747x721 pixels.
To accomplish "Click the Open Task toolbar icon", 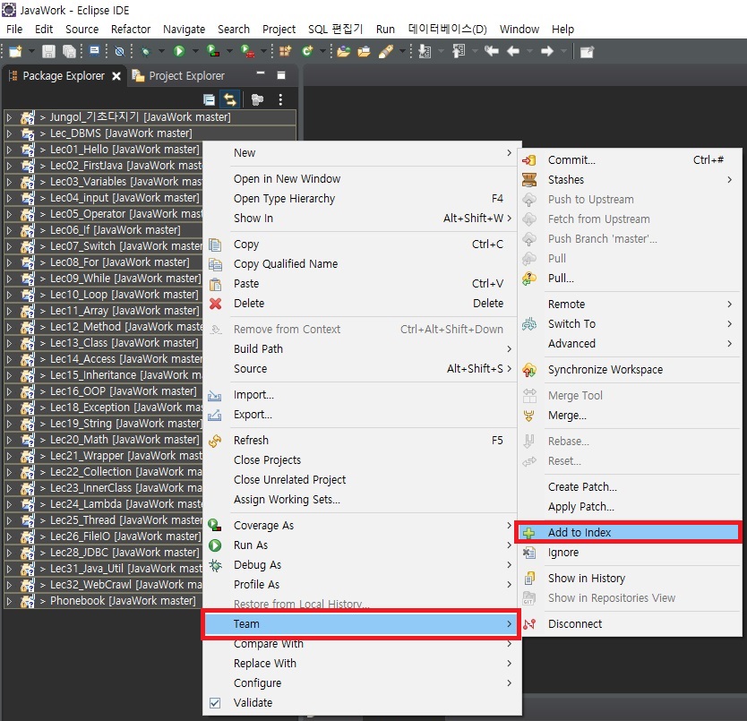I will coord(364,51).
